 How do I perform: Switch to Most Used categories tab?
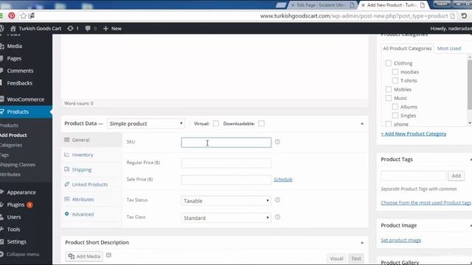(449, 49)
